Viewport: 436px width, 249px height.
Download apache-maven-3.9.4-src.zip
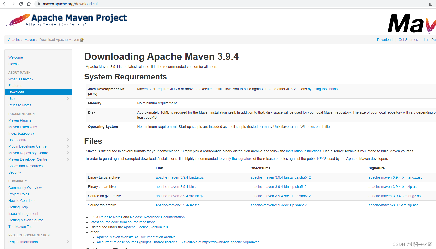coord(178,205)
